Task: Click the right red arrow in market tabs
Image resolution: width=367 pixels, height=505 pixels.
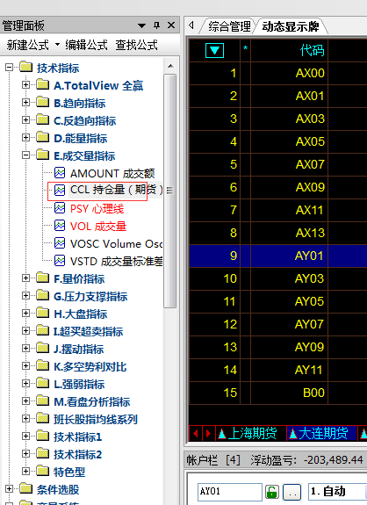Action: pos(208,433)
